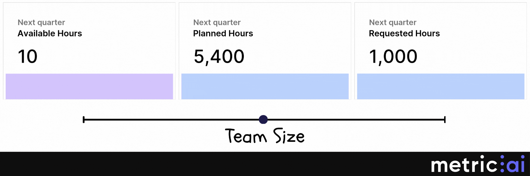This screenshot has width=530, height=176.
Task: Click the blue bar under Requested Hours
Action: tap(441, 86)
